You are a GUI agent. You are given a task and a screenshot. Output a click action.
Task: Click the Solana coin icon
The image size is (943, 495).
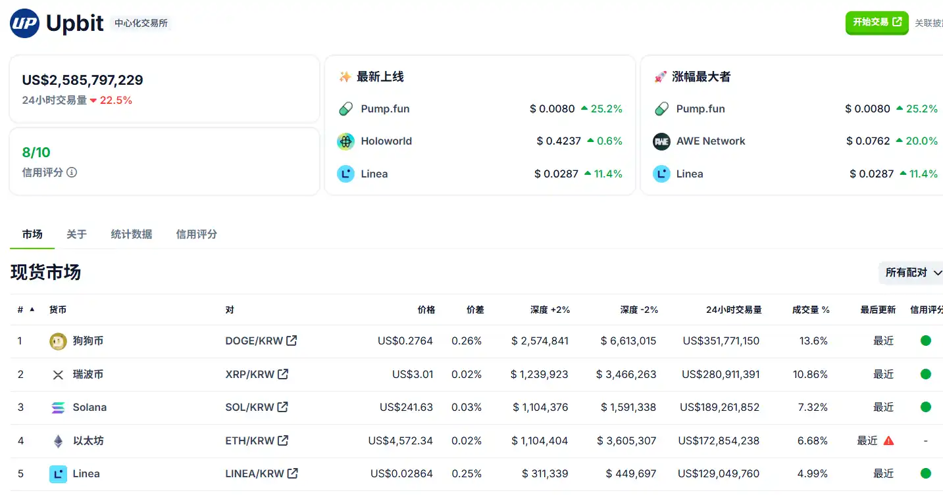pos(58,408)
